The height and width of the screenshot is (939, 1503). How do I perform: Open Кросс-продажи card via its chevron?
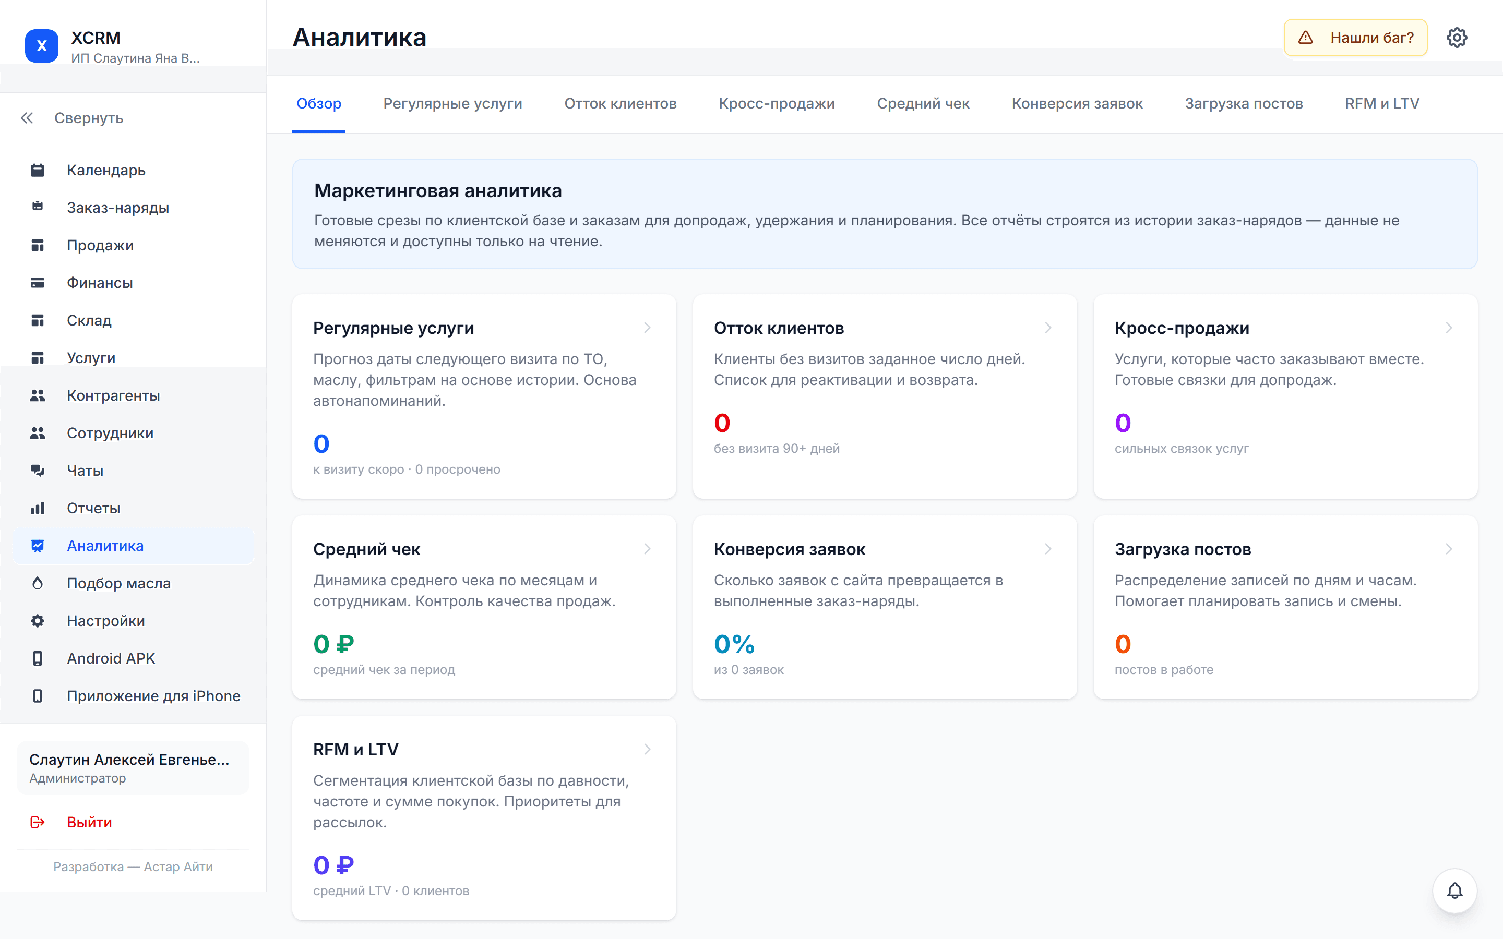coord(1448,327)
